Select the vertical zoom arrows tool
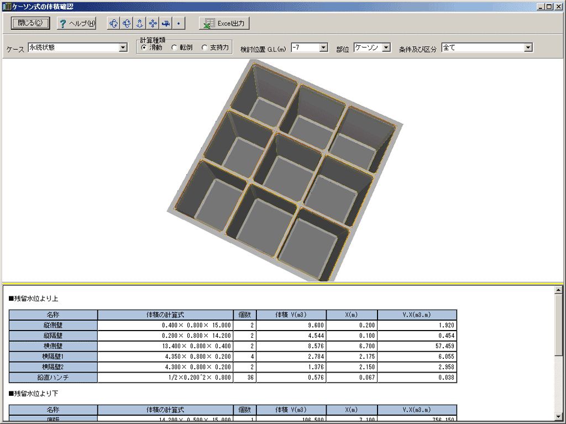This screenshot has height=424, width=566. (x=140, y=23)
